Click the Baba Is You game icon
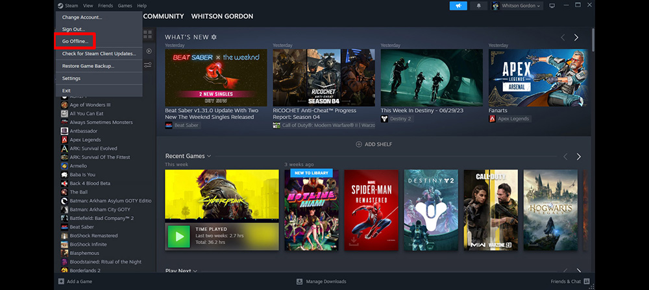 (x=64, y=174)
